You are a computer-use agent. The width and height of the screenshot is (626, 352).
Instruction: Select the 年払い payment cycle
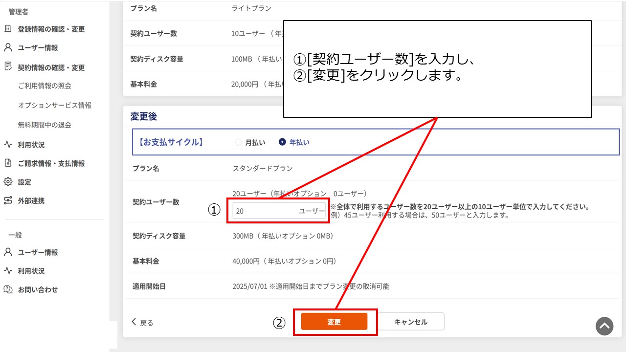point(282,142)
